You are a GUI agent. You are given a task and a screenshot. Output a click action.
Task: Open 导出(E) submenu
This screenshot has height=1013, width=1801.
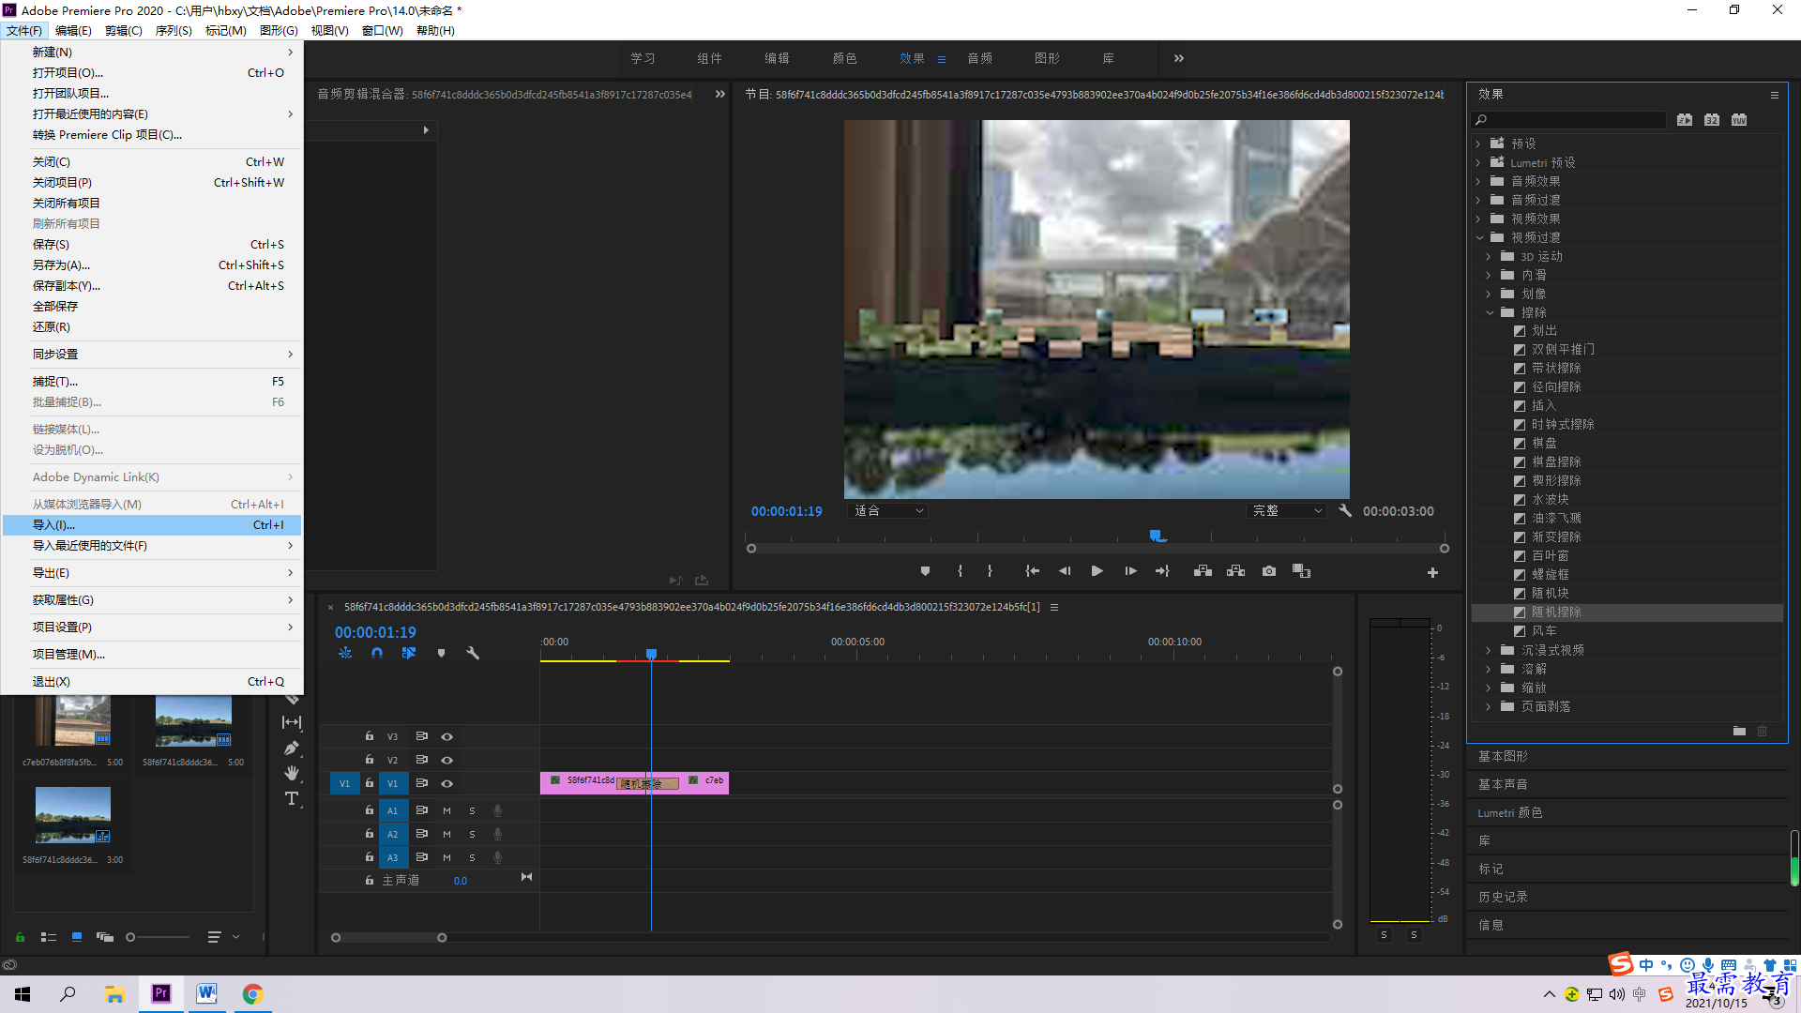[152, 573]
